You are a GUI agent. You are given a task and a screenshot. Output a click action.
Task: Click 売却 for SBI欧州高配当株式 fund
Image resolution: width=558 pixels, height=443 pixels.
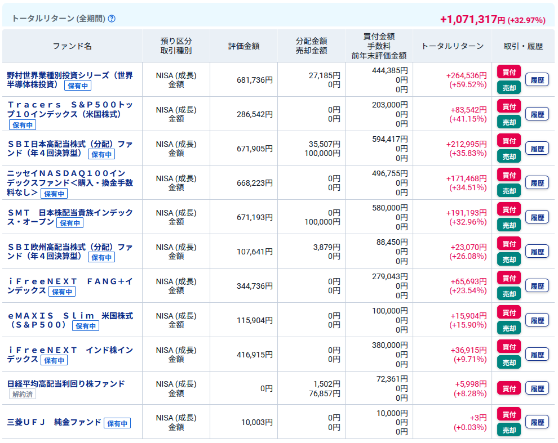[509, 260]
